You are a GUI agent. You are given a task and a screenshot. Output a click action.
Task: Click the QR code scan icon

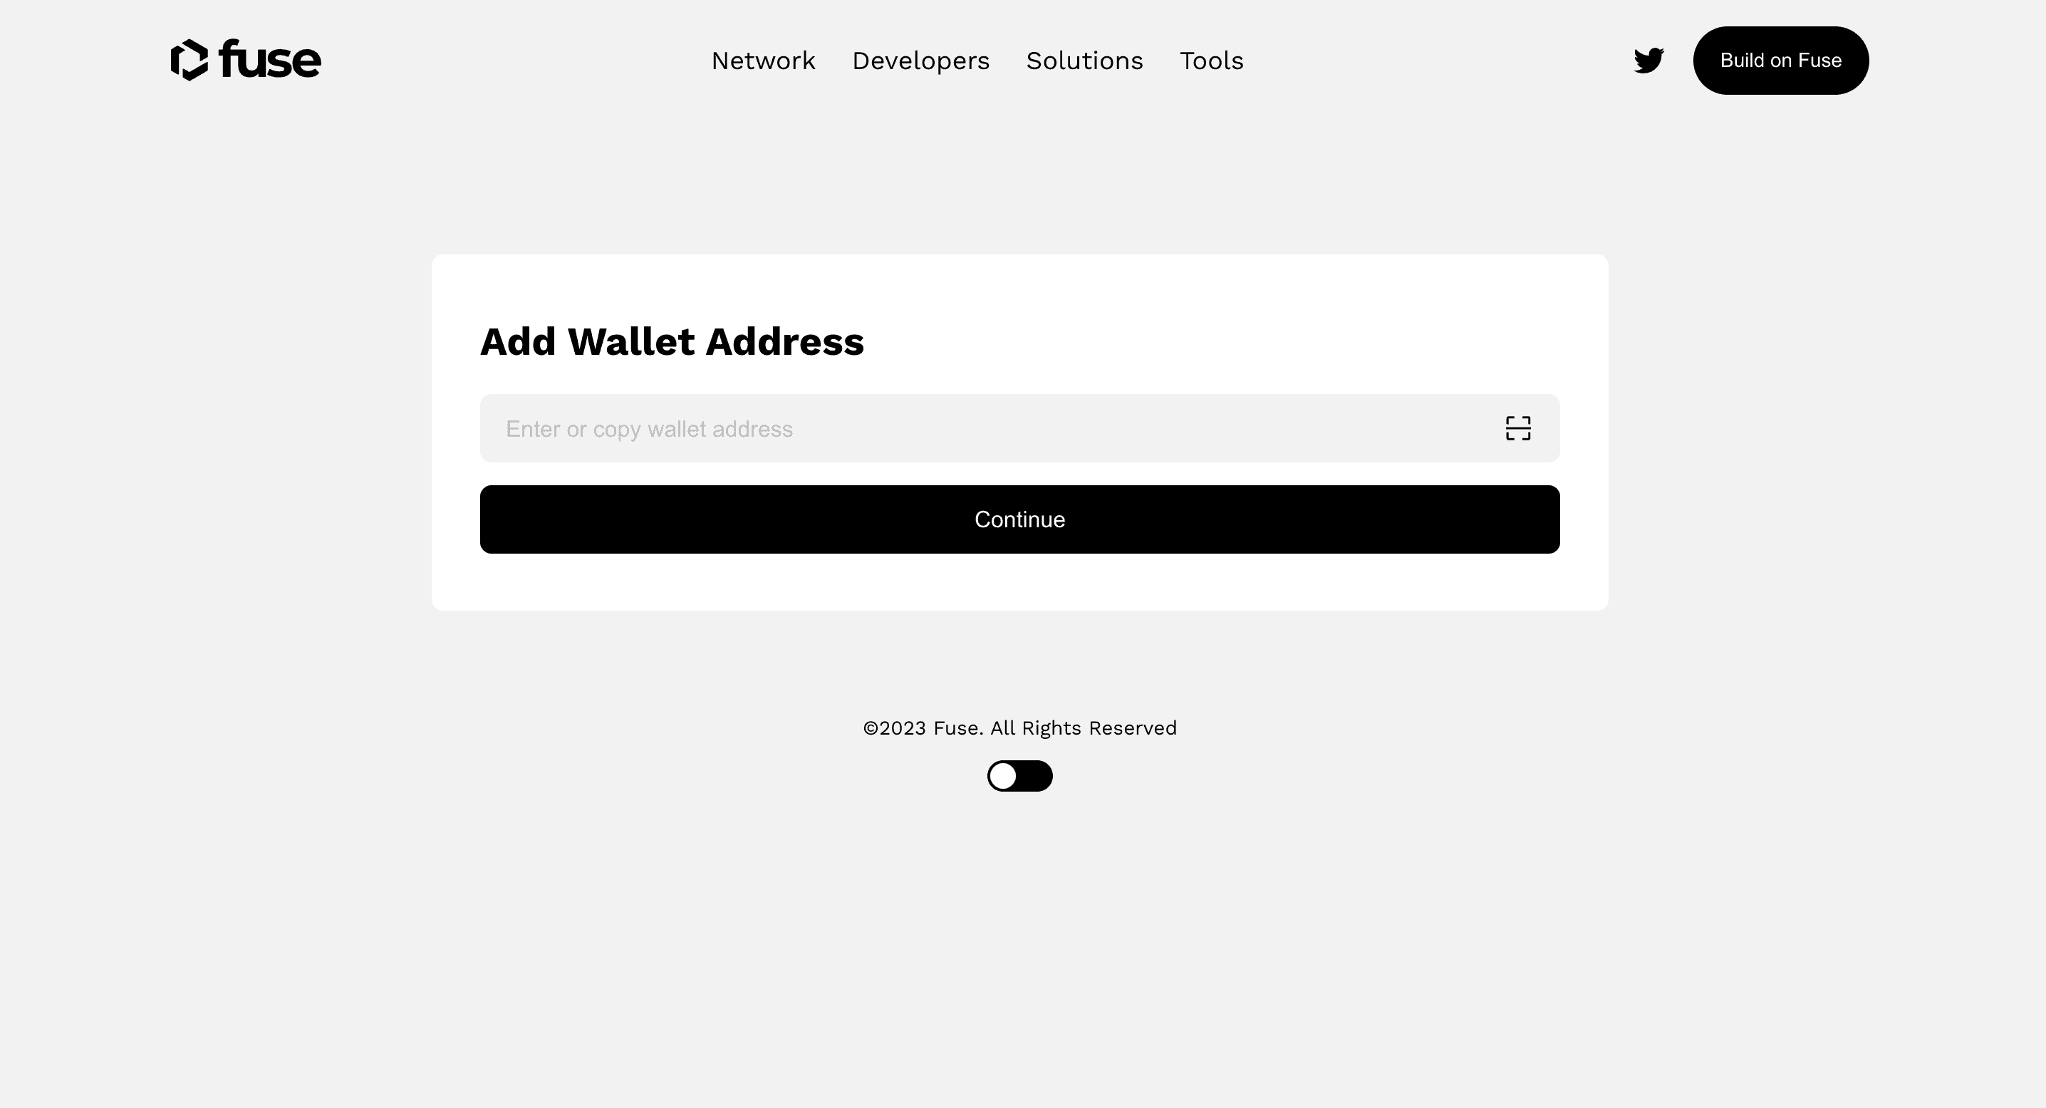click(1517, 428)
